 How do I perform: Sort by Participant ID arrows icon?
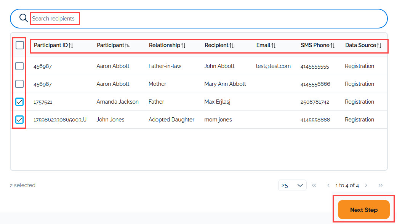click(x=71, y=46)
